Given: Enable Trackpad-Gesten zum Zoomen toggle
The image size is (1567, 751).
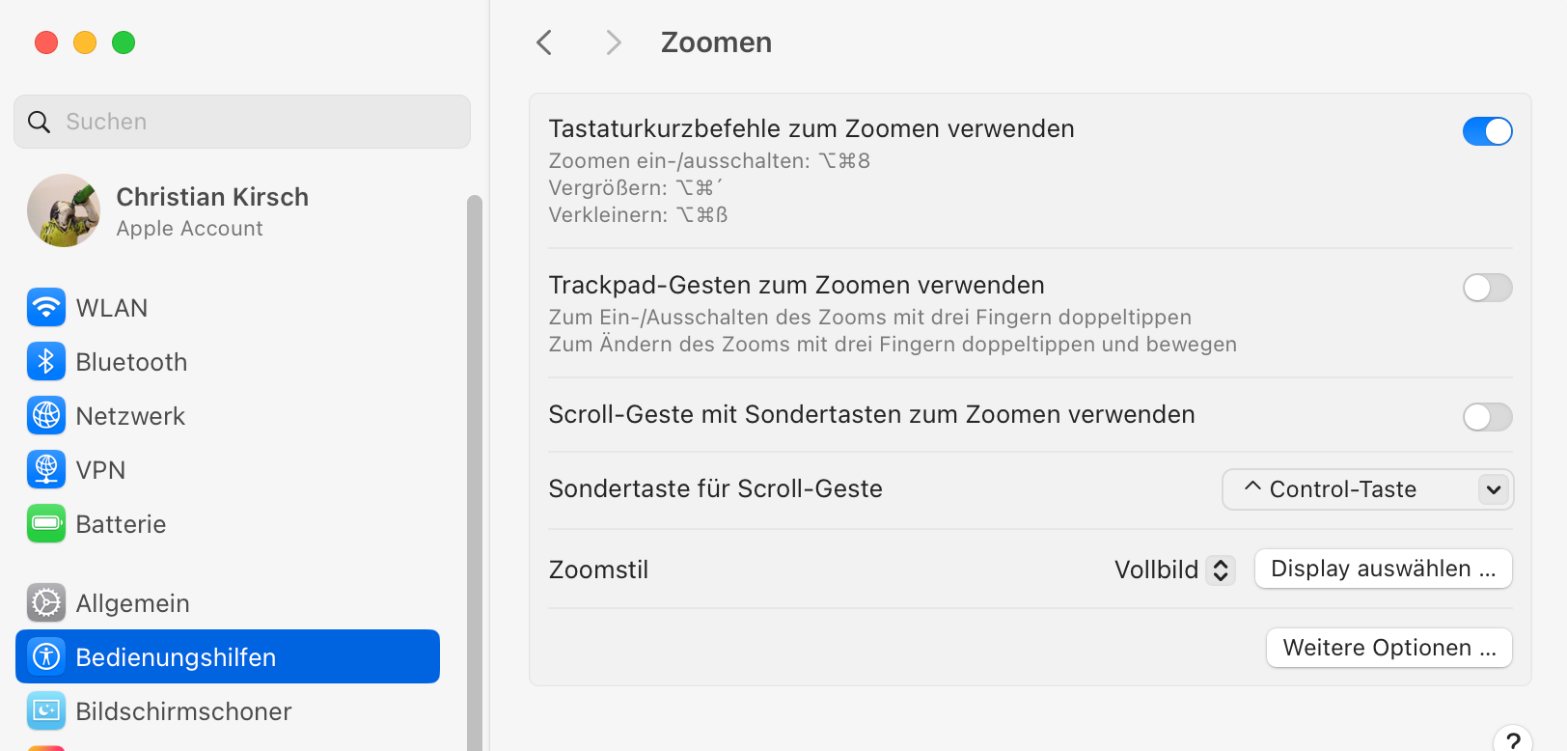Looking at the screenshot, I should (x=1487, y=288).
